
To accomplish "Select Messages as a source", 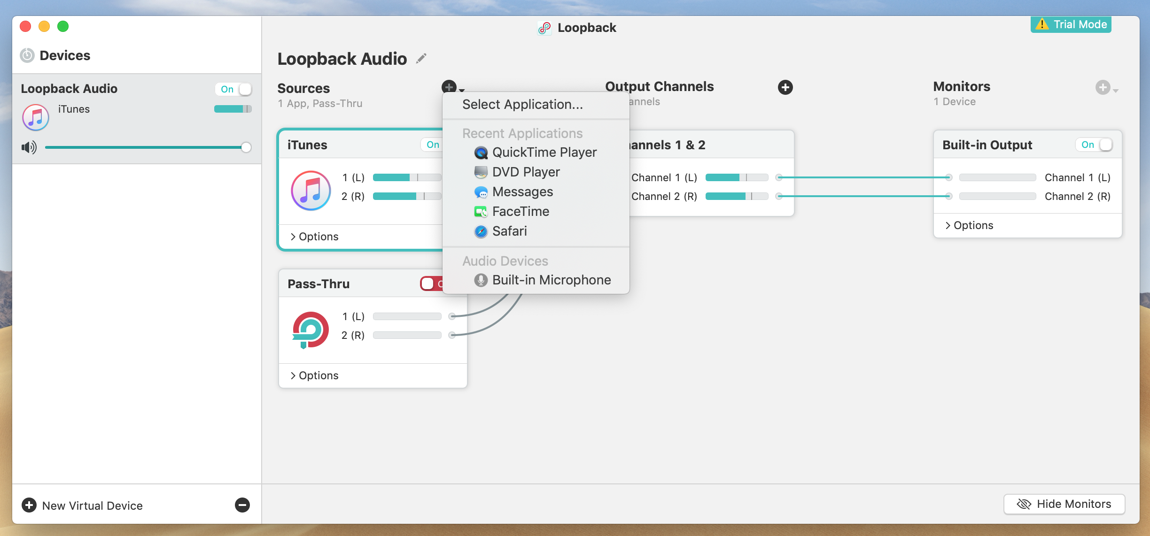I will click(536, 192).
